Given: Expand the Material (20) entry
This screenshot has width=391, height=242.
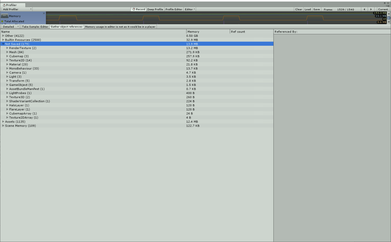Looking at the screenshot, I should tap(8, 64).
